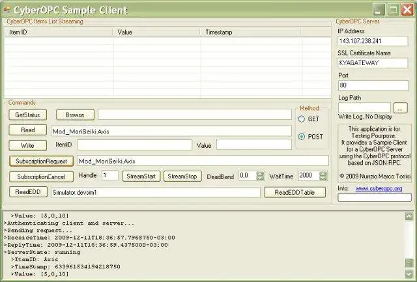The height and width of the screenshot is (282, 417).
Task: Focus the IP Address field
Action: tap(373, 41)
